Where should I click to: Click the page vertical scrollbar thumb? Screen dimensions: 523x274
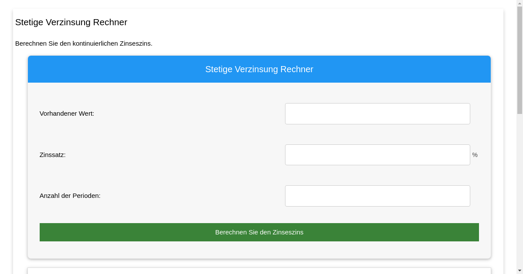tap(520, 60)
